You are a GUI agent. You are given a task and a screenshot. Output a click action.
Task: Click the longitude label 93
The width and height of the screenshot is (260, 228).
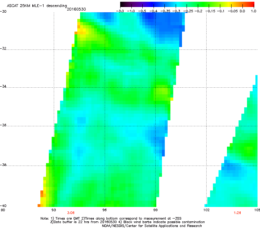point(54,210)
